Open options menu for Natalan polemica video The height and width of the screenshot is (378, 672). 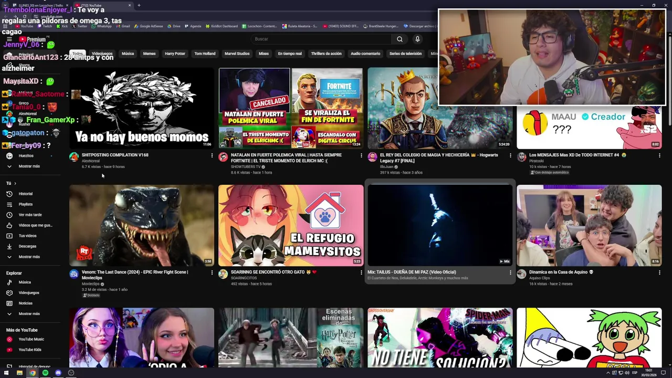pyautogui.click(x=361, y=155)
